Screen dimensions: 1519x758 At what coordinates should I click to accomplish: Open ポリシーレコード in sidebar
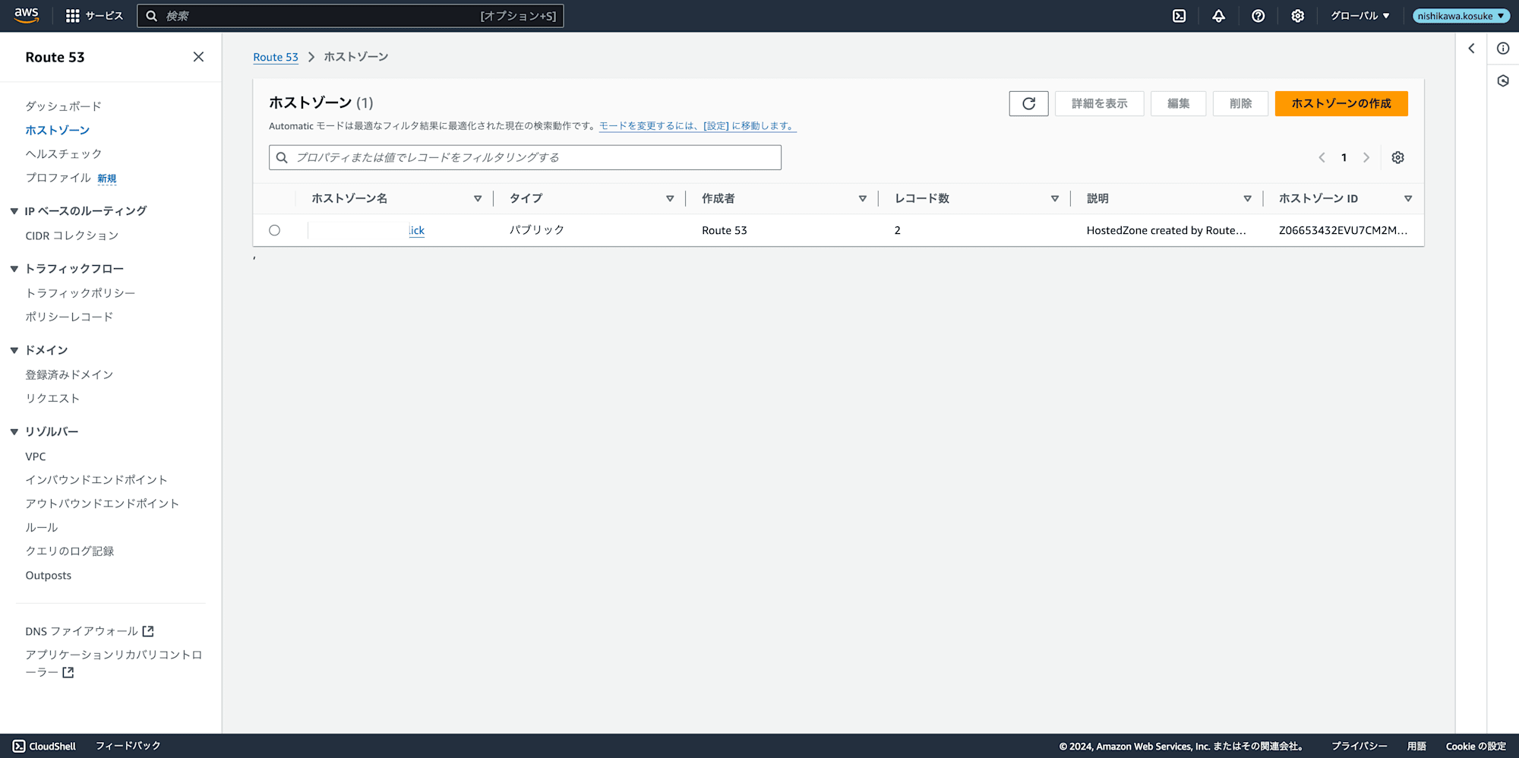pyautogui.click(x=69, y=317)
